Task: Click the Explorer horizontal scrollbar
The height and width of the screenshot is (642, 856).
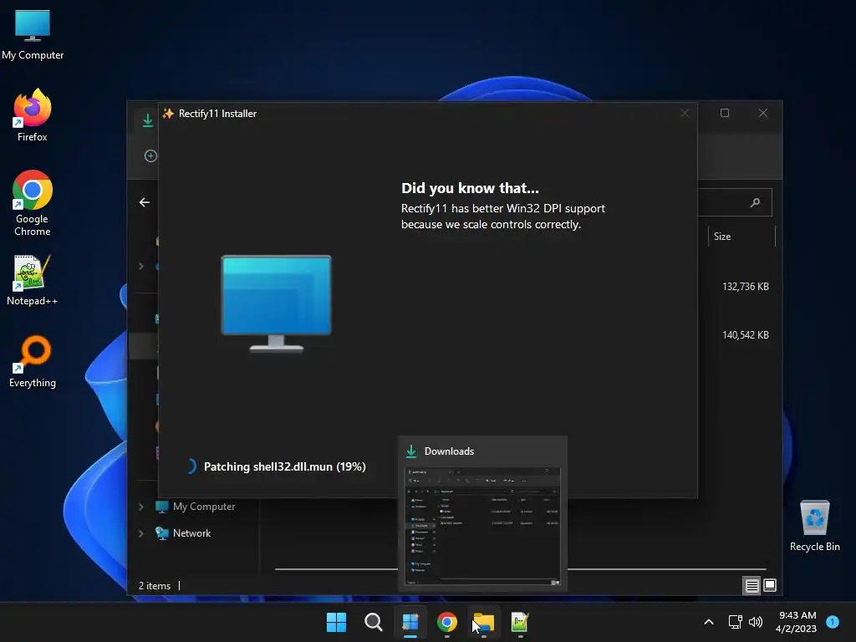Action: [x=520, y=569]
